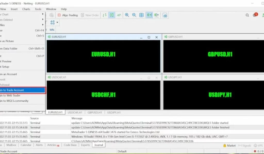
Task: Maximize the EURUSD,H1 chart window
Action: pos(149,37)
